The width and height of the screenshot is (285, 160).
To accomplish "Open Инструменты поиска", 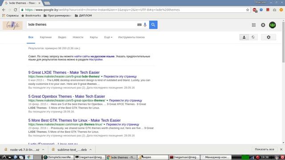I will [x=131, y=37].
